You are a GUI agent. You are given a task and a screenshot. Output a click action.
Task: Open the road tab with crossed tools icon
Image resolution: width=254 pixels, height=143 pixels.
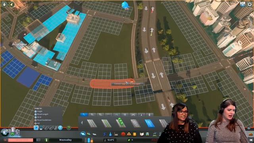pos(125,115)
